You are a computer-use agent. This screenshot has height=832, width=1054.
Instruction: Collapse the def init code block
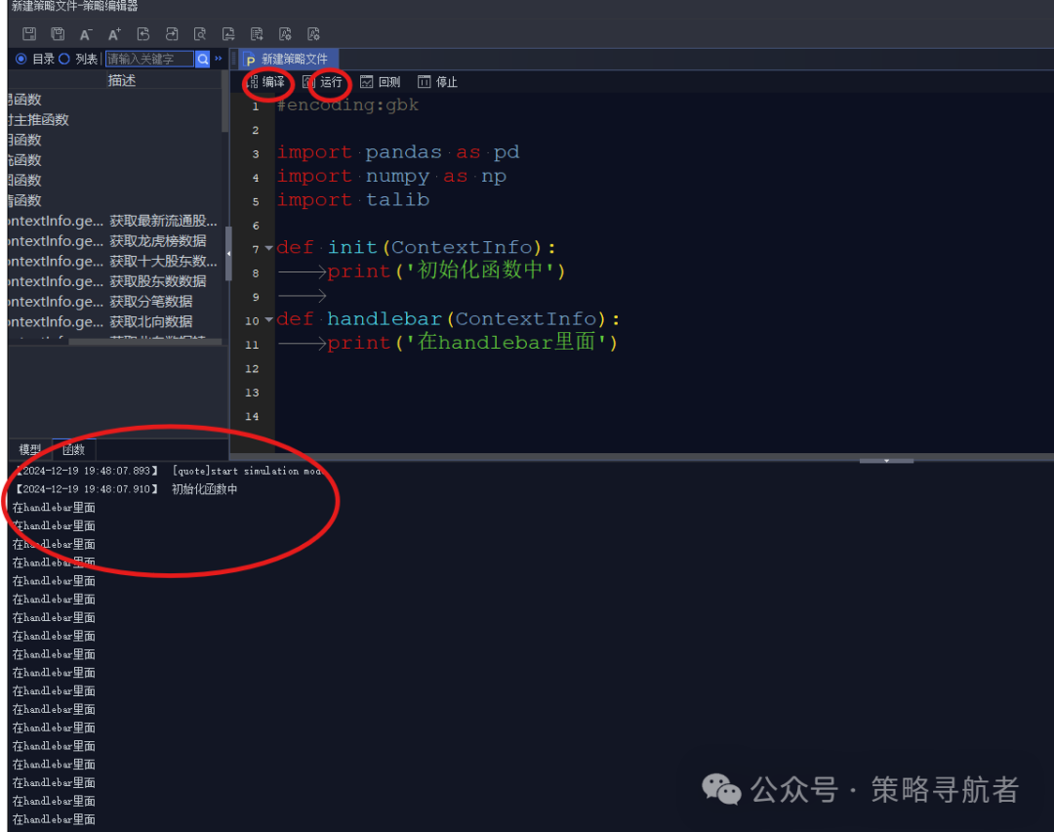click(x=269, y=248)
